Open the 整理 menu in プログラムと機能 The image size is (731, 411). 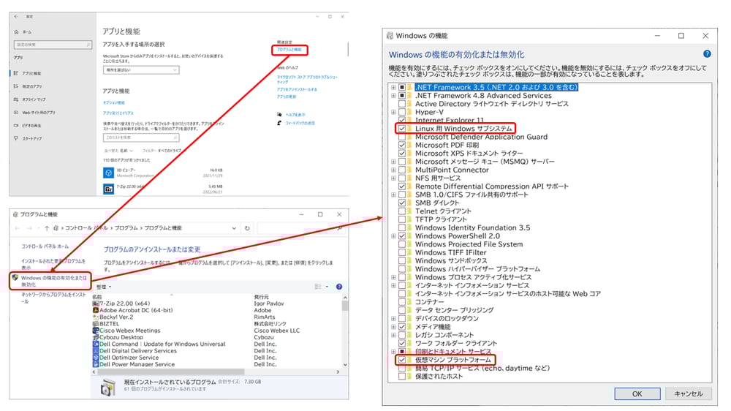[x=104, y=287]
